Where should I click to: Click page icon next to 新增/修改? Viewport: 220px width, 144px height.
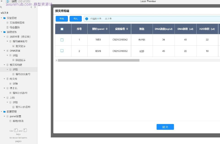point(10,121)
